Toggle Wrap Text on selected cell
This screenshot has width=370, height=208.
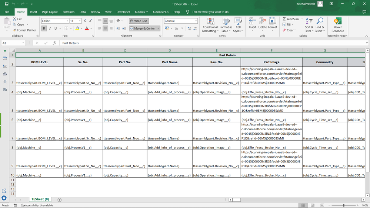[139, 21]
